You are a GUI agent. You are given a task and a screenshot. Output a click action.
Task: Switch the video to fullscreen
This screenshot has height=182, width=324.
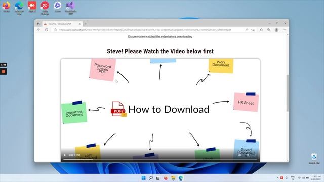(x=248, y=155)
